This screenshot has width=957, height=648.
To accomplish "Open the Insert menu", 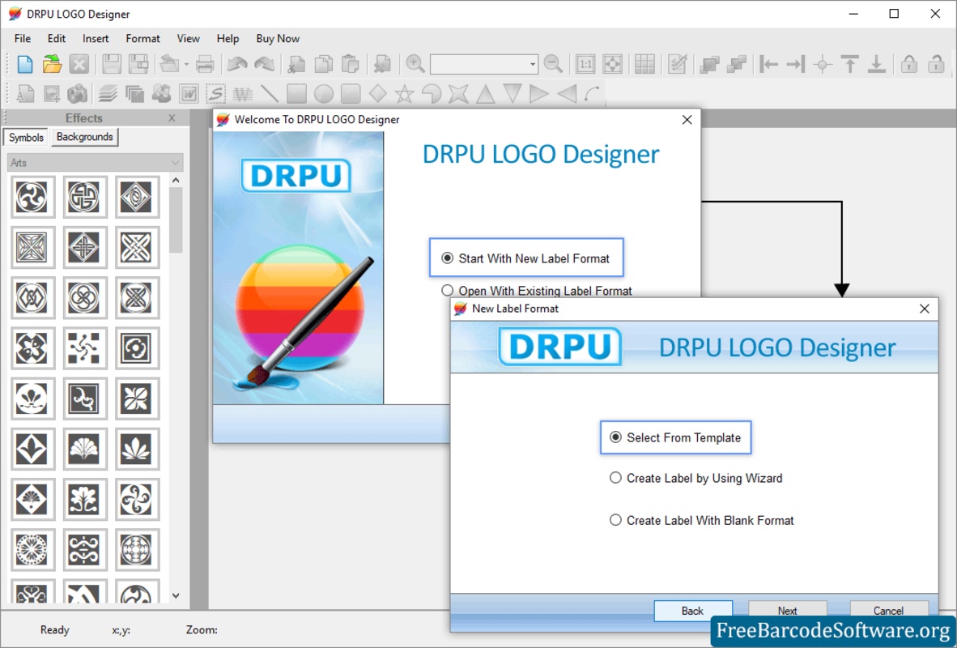I will coord(96,38).
